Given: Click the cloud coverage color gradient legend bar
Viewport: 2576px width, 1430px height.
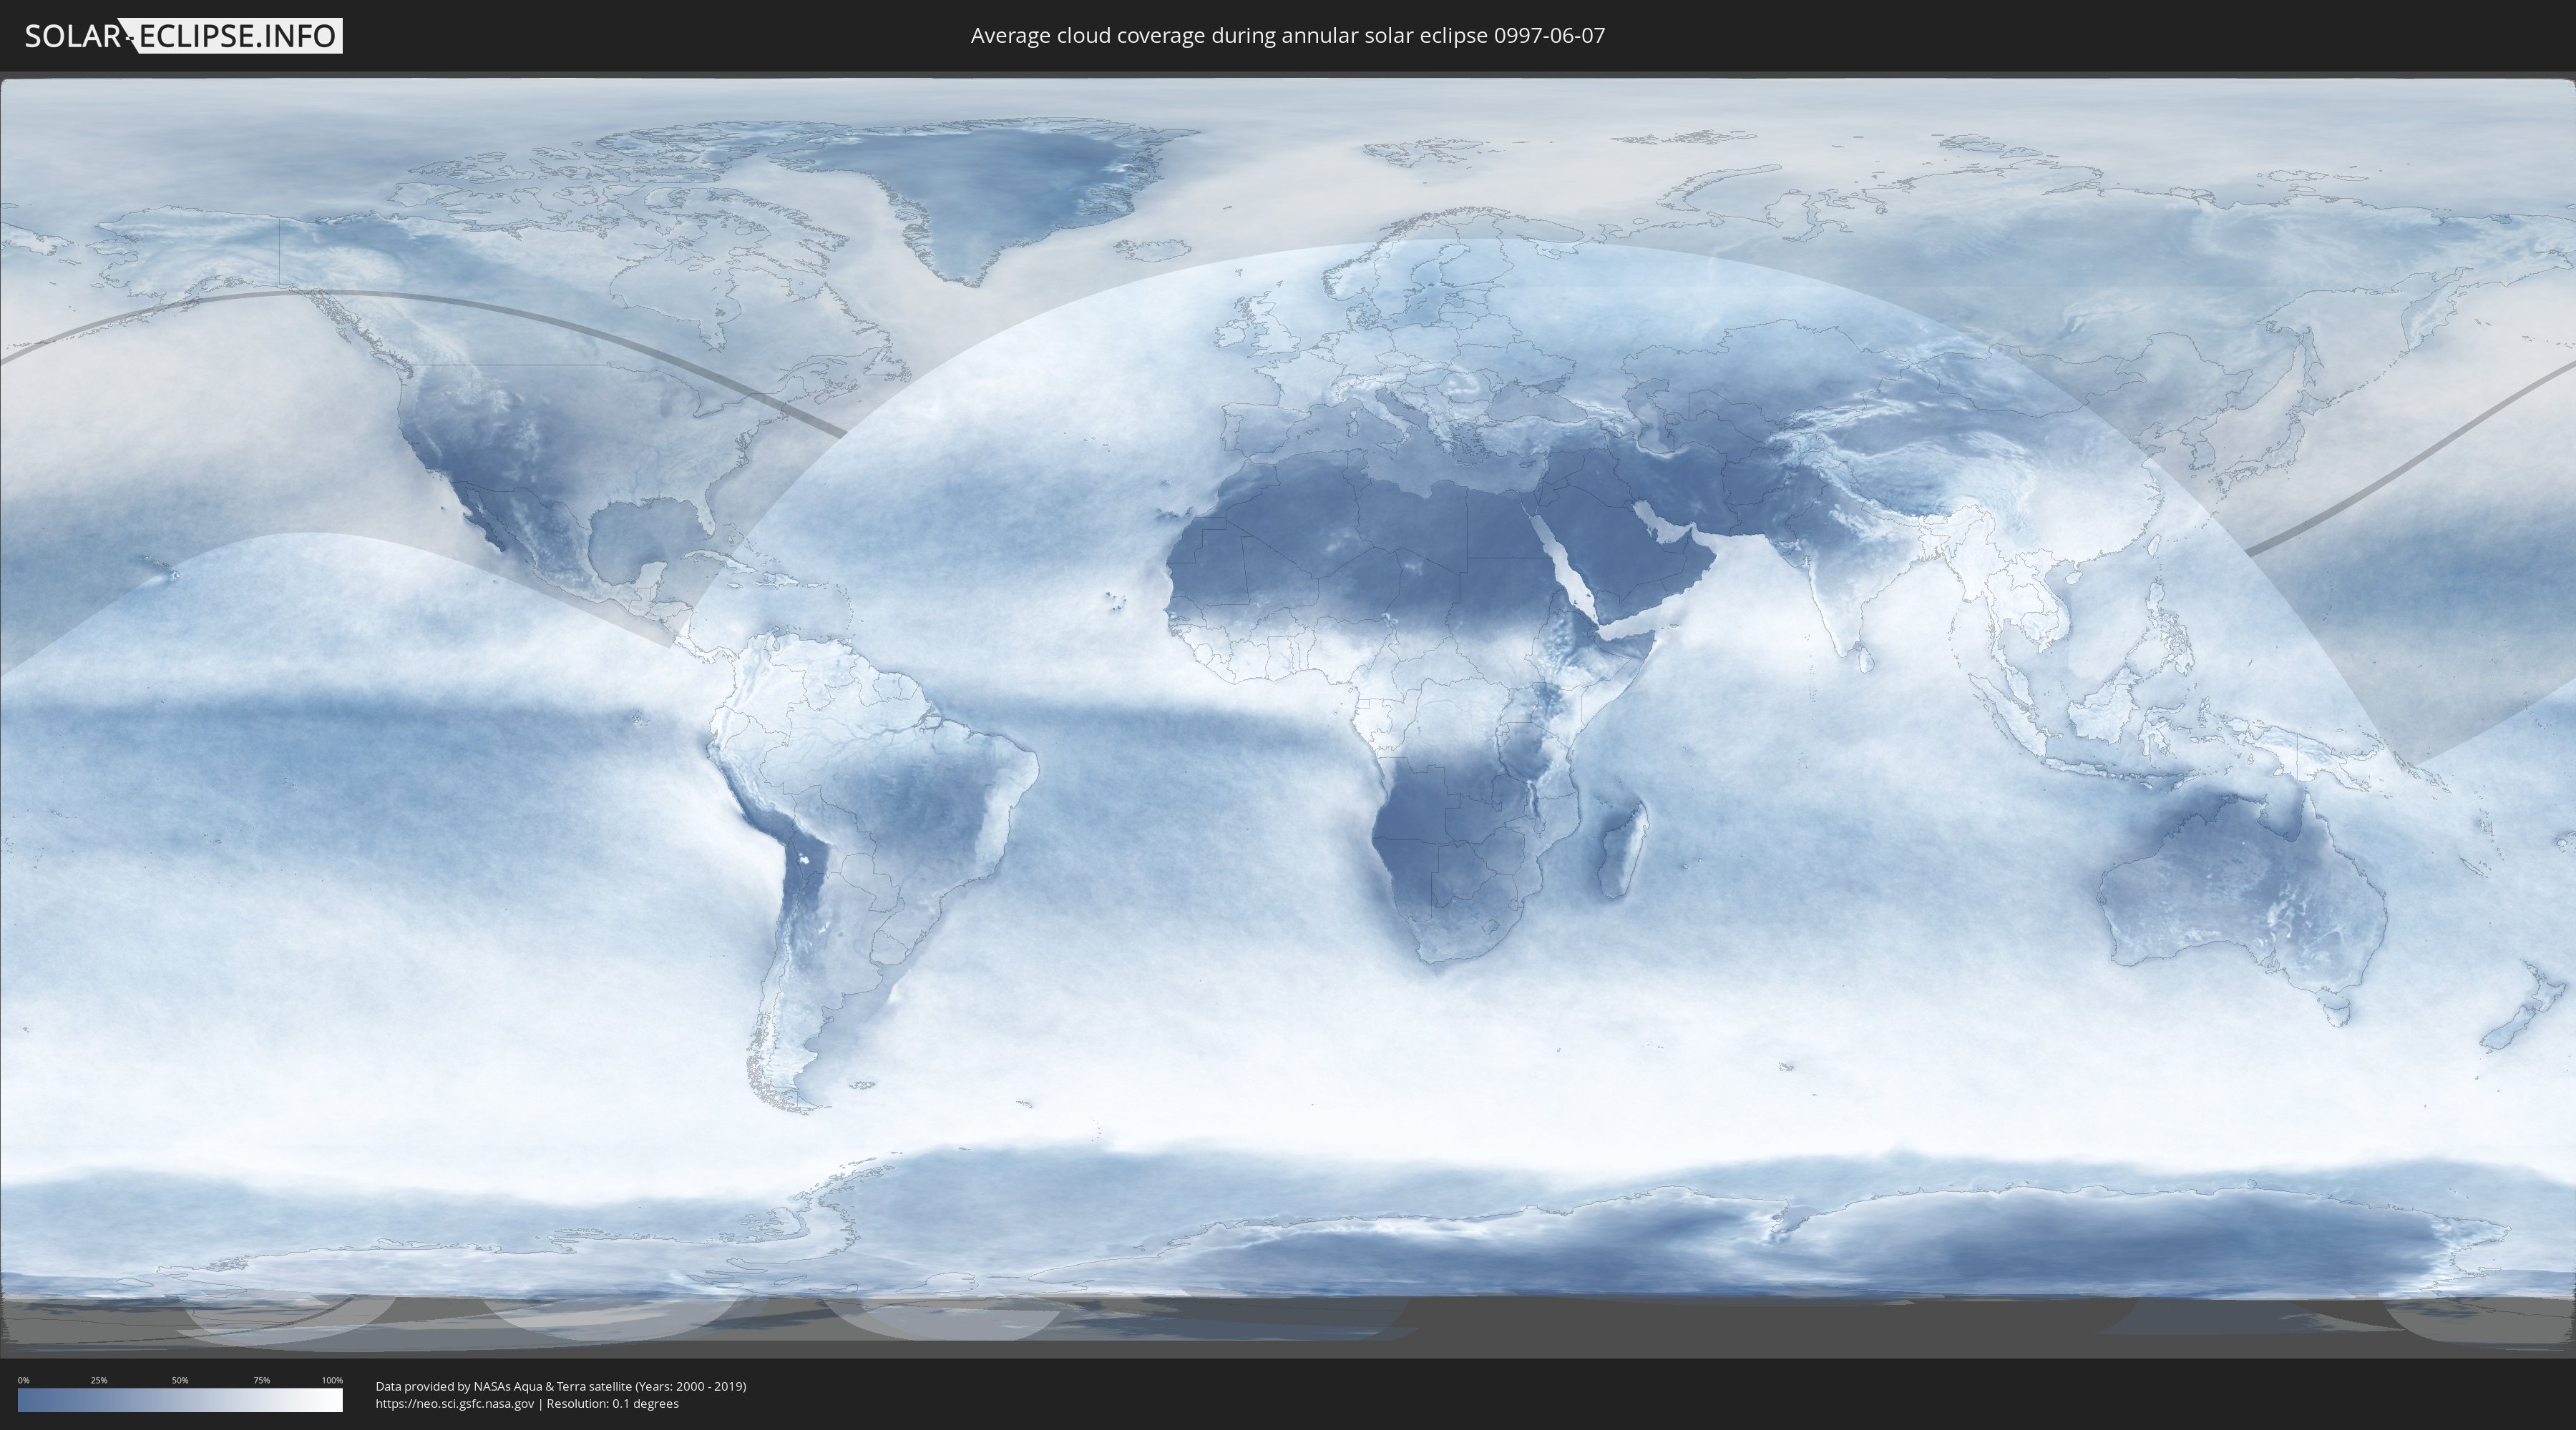Looking at the screenshot, I should tap(180, 1400).
